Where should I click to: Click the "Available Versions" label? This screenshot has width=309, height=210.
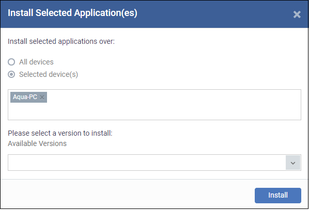(37, 143)
